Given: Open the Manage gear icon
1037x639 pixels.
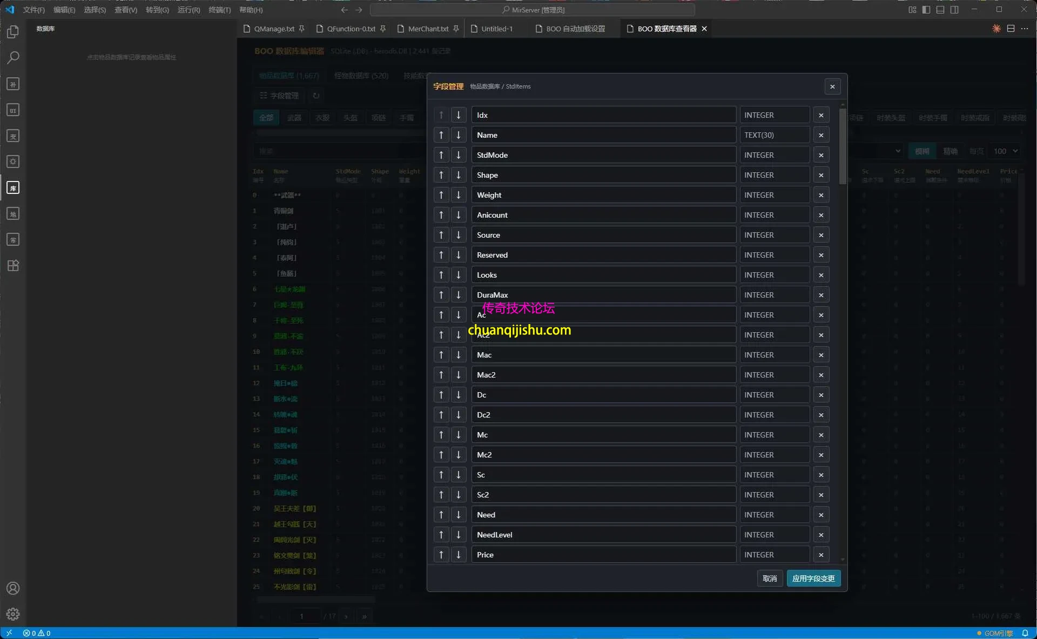Looking at the screenshot, I should pyautogui.click(x=13, y=614).
